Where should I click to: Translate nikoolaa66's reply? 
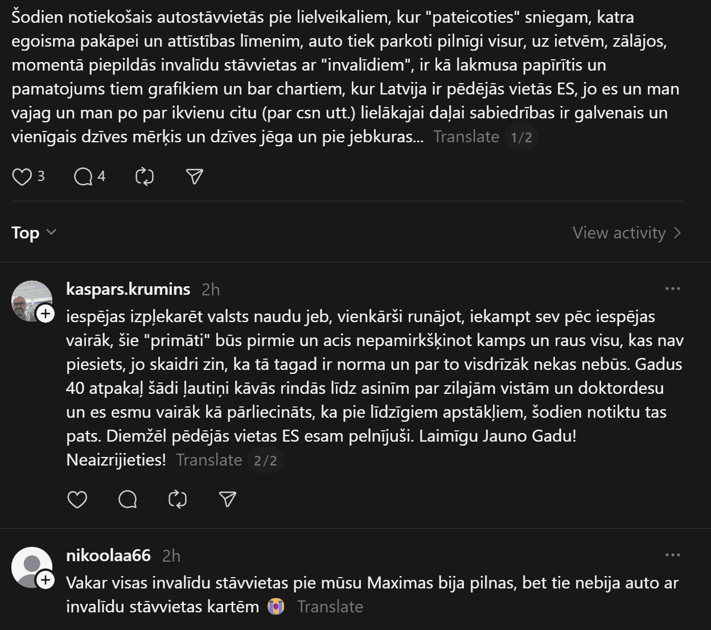click(330, 607)
